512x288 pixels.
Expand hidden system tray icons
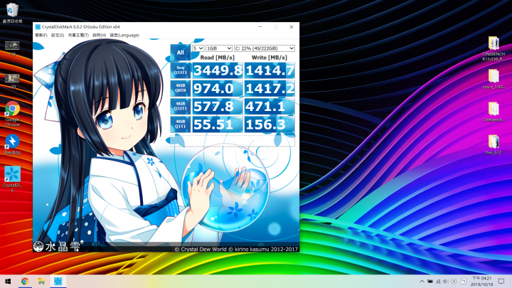tap(422, 281)
